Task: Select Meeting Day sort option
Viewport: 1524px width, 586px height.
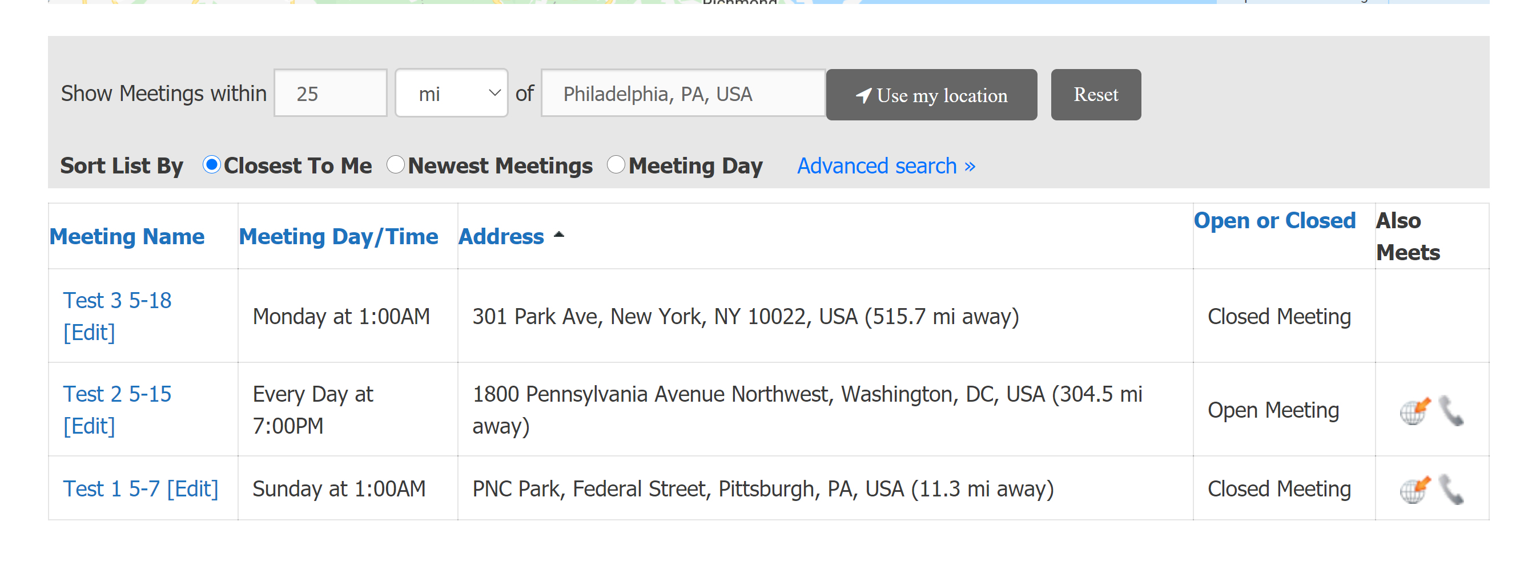Action: [x=616, y=164]
